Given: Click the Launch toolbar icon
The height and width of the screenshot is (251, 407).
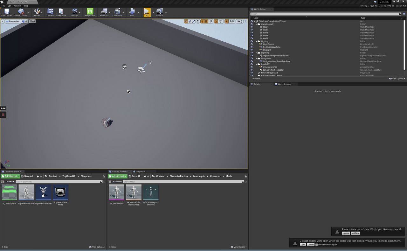Looking at the screenshot, I should click(159, 12).
